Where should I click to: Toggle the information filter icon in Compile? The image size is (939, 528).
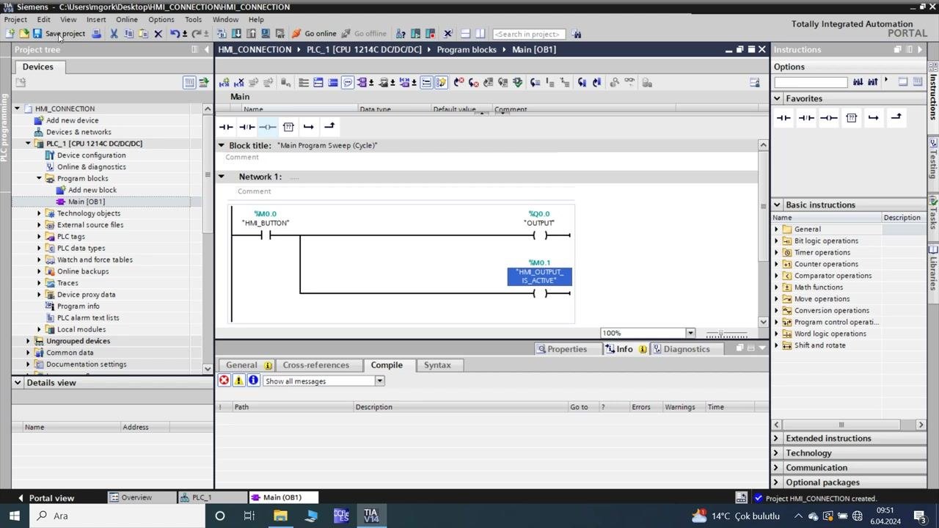tap(253, 381)
